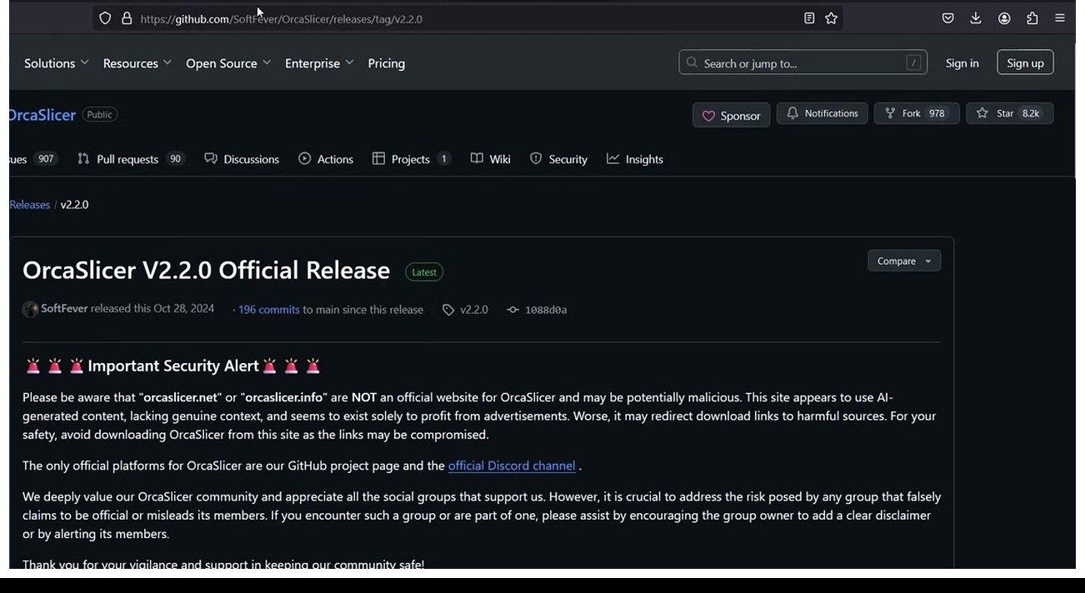Click the Actions play icon
The image size is (1085, 593).
tap(305, 158)
